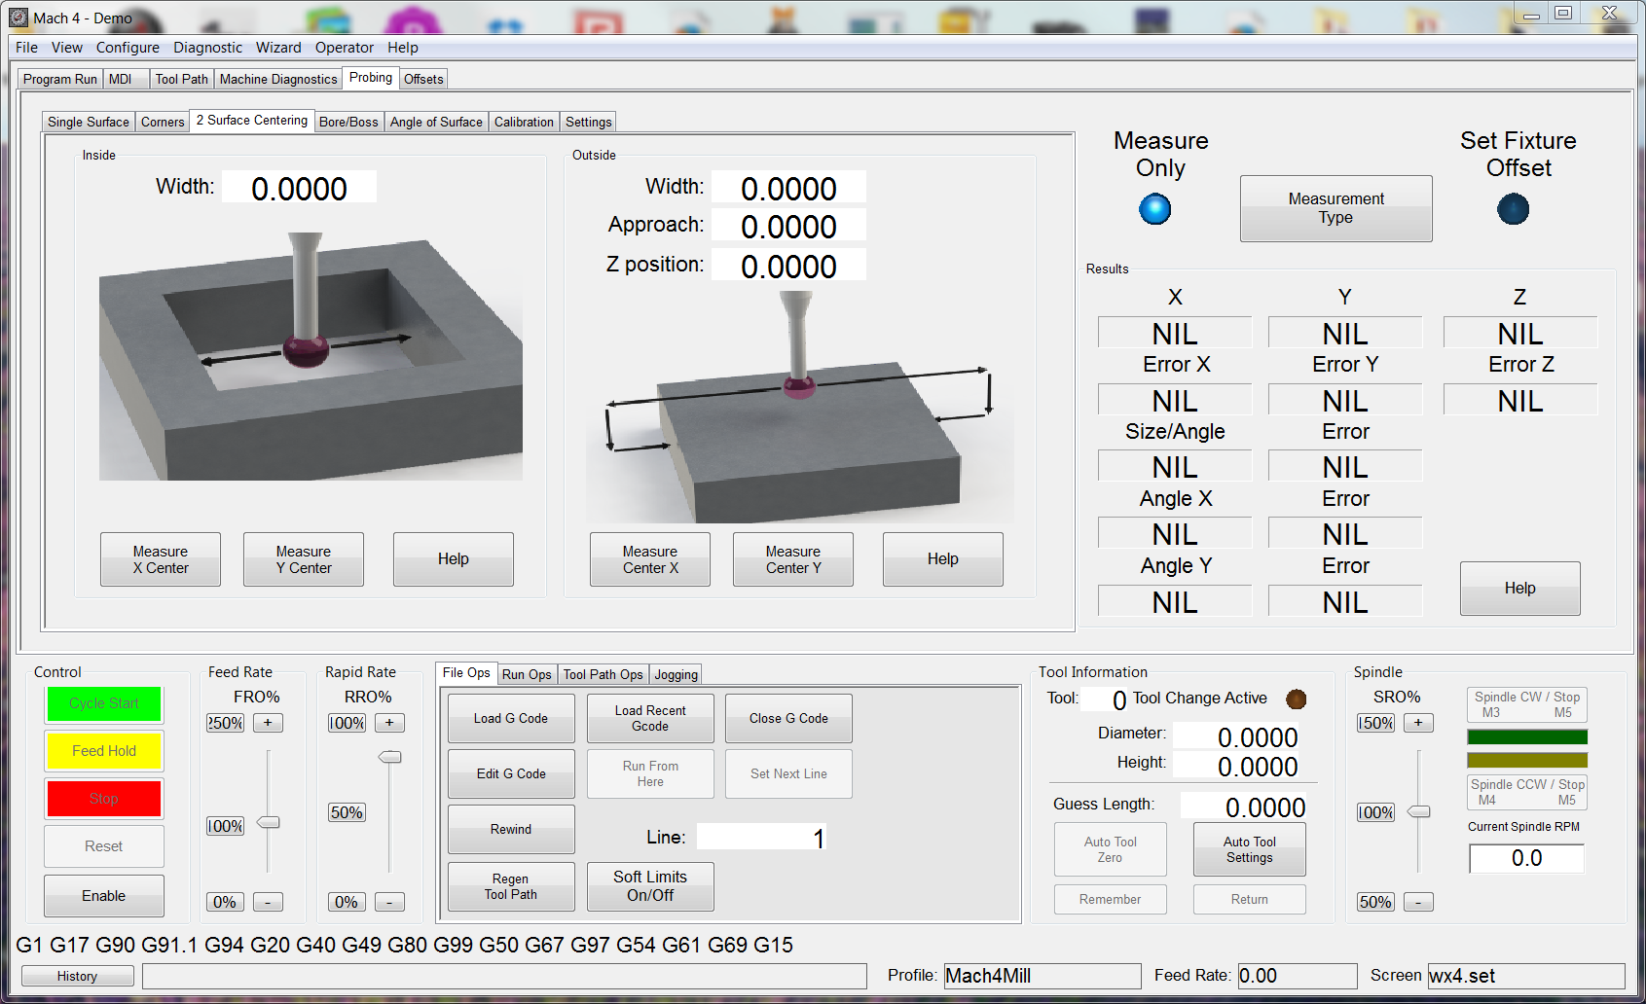
Task: Click the Guess Length input field
Action: click(x=1244, y=807)
